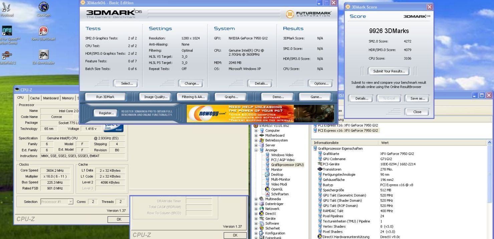Open Filtering & AA options

[x=193, y=97]
